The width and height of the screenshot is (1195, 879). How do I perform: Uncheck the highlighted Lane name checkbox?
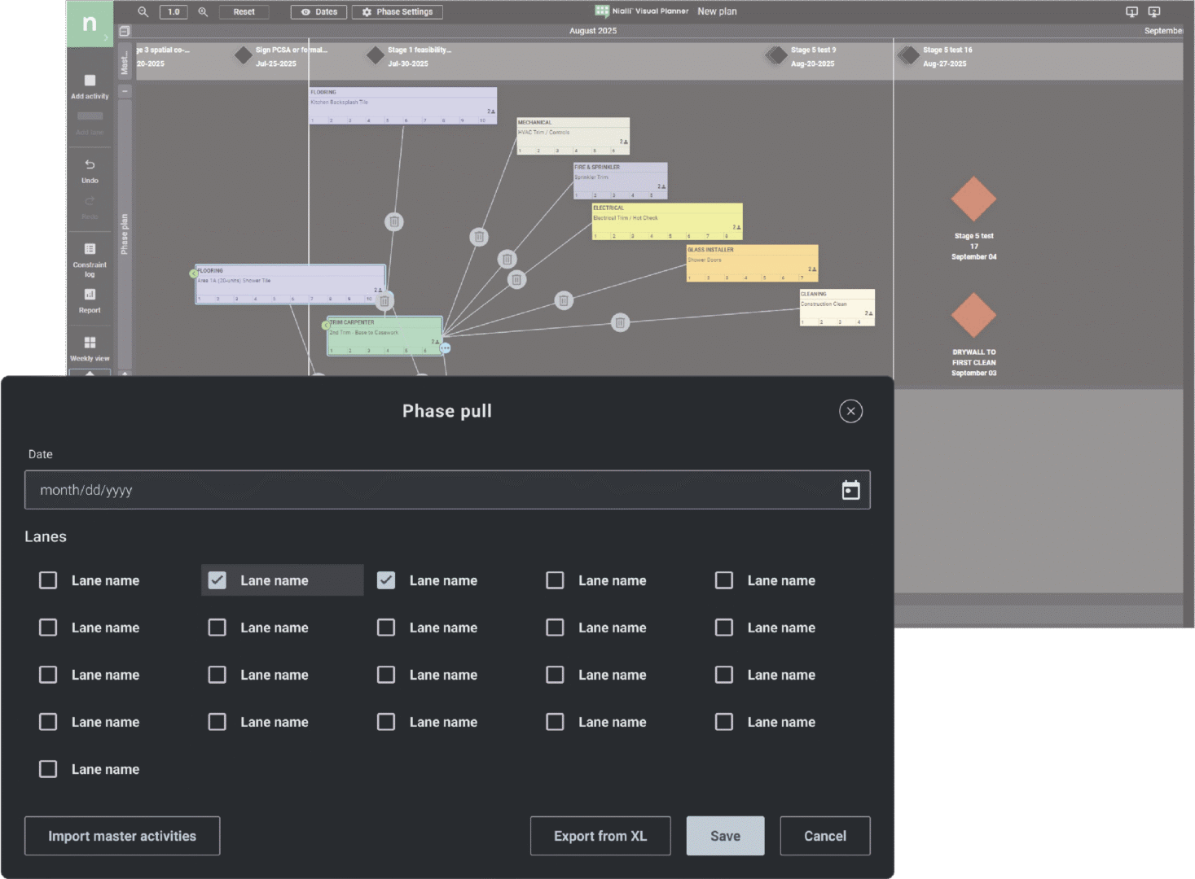tap(217, 580)
